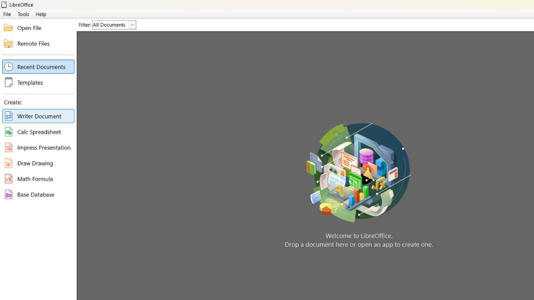Click the "Welcome to LibreOffice." text
Viewport: 534px width, 300px height.
[x=359, y=236]
